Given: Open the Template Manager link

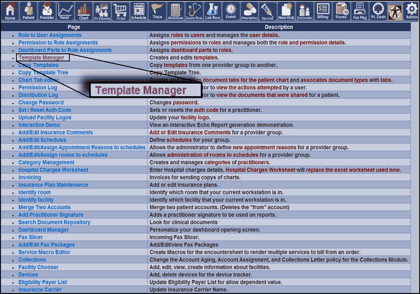Looking at the screenshot, I should pos(41,58).
